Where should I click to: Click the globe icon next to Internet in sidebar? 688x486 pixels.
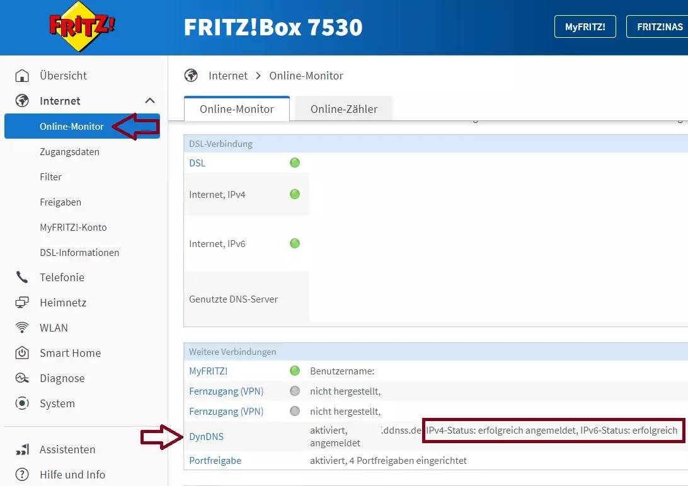click(x=22, y=101)
